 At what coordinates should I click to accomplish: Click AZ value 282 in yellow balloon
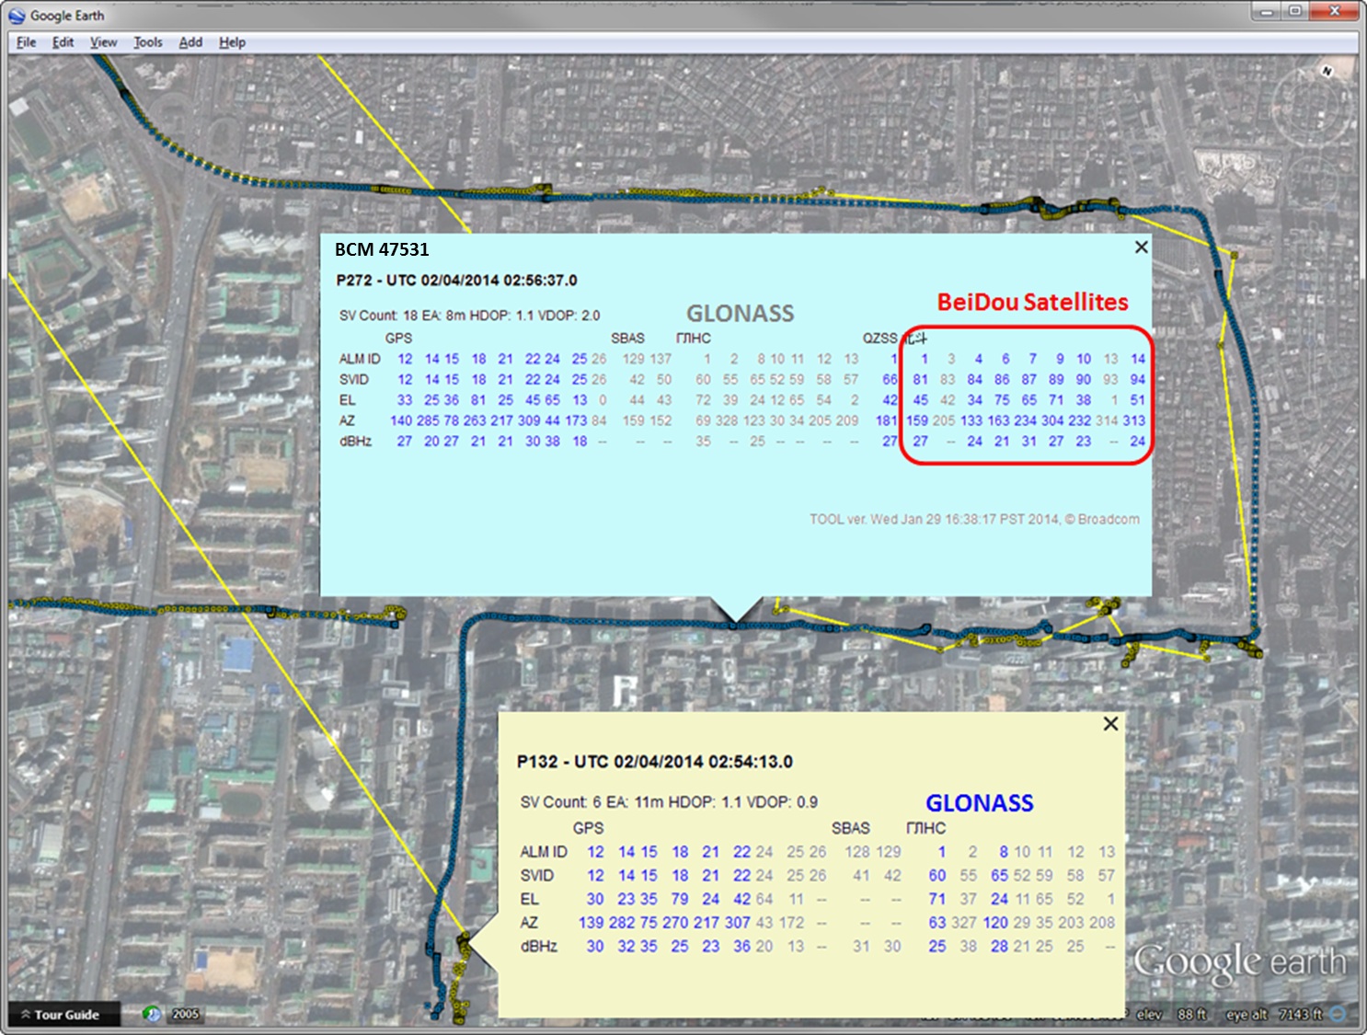point(622,923)
